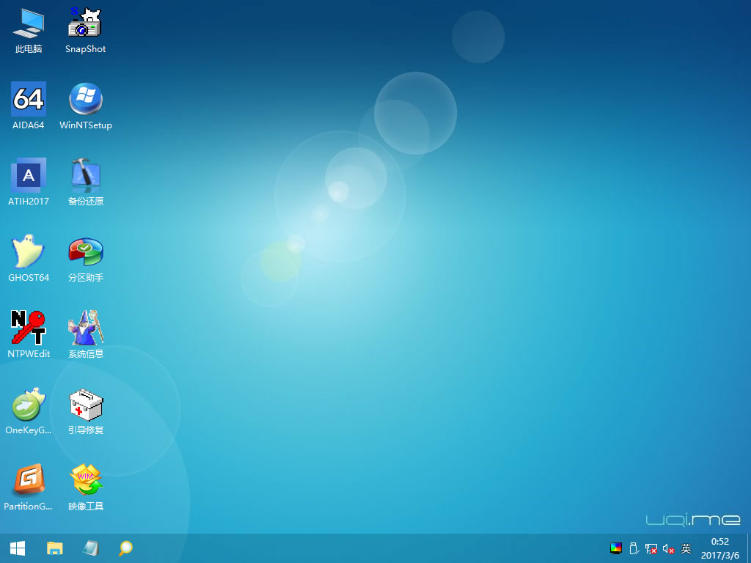Click the OneKeyG... desktop shortcut
Image resolution: width=751 pixels, height=563 pixels.
pyautogui.click(x=29, y=411)
